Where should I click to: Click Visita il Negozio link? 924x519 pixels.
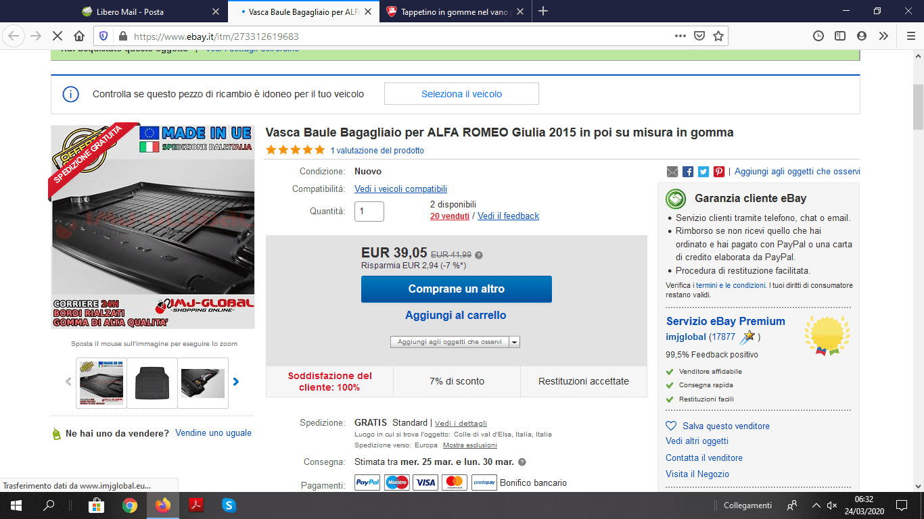pyautogui.click(x=697, y=474)
